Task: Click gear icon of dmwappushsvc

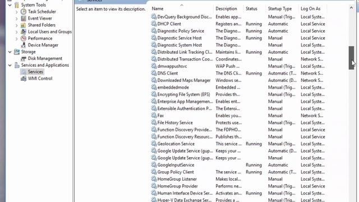Action: pyautogui.click(x=154, y=66)
